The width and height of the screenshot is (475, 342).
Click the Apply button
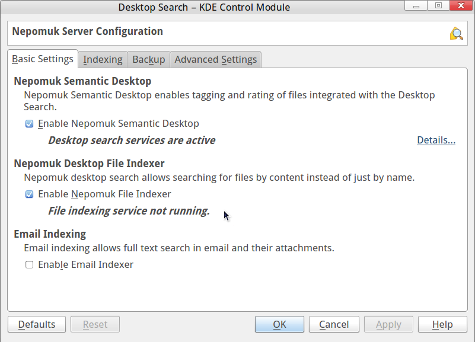click(388, 324)
